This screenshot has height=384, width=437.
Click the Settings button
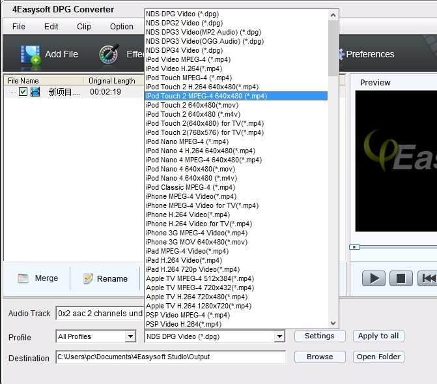click(320, 336)
